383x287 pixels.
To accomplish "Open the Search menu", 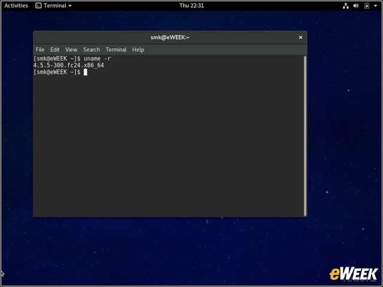I will pos(92,50).
